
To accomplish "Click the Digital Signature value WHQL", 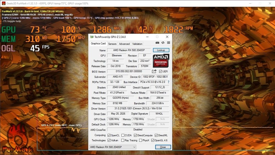I will 159,114.
